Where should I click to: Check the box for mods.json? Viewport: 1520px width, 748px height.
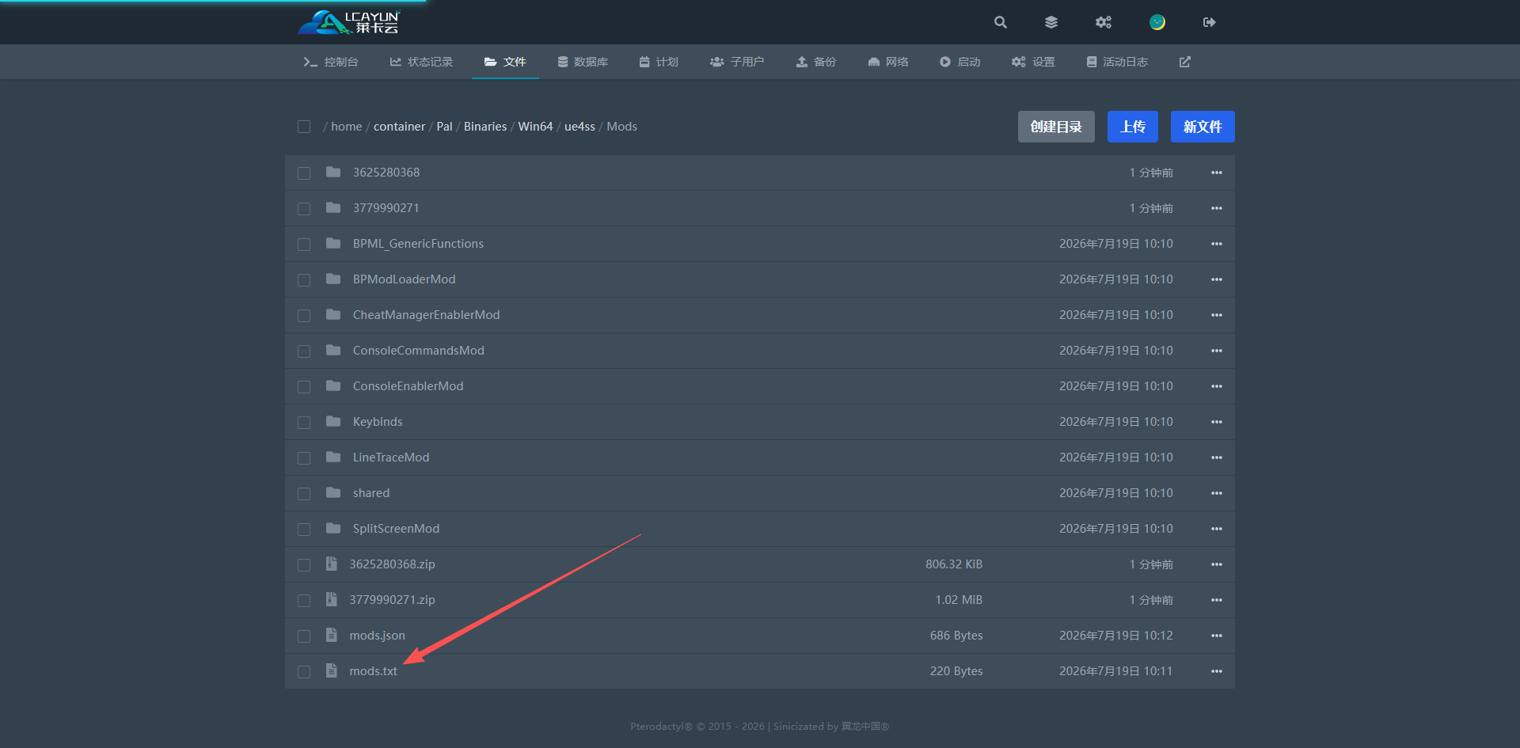304,636
